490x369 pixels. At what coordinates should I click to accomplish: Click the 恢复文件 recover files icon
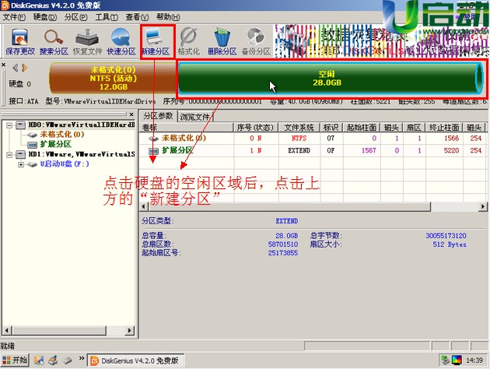[x=87, y=41]
